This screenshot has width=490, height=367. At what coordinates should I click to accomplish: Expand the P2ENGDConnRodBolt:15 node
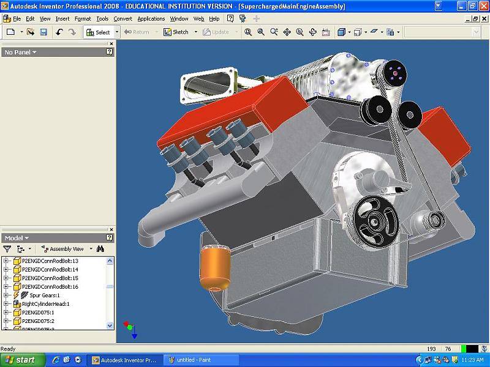[x=6, y=278]
